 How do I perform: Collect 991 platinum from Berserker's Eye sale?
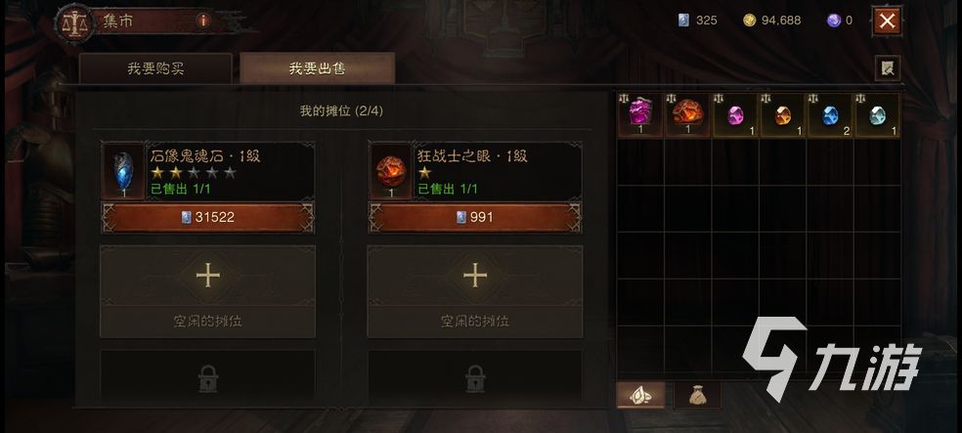(475, 217)
